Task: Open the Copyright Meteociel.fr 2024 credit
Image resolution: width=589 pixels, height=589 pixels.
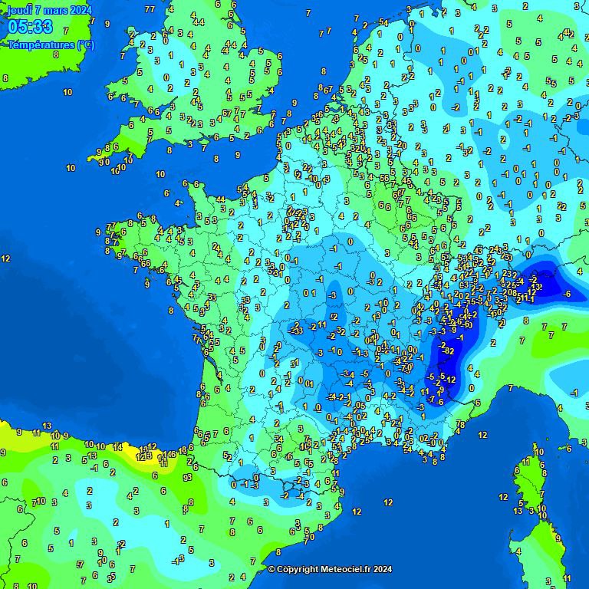Action: click(330, 569)
